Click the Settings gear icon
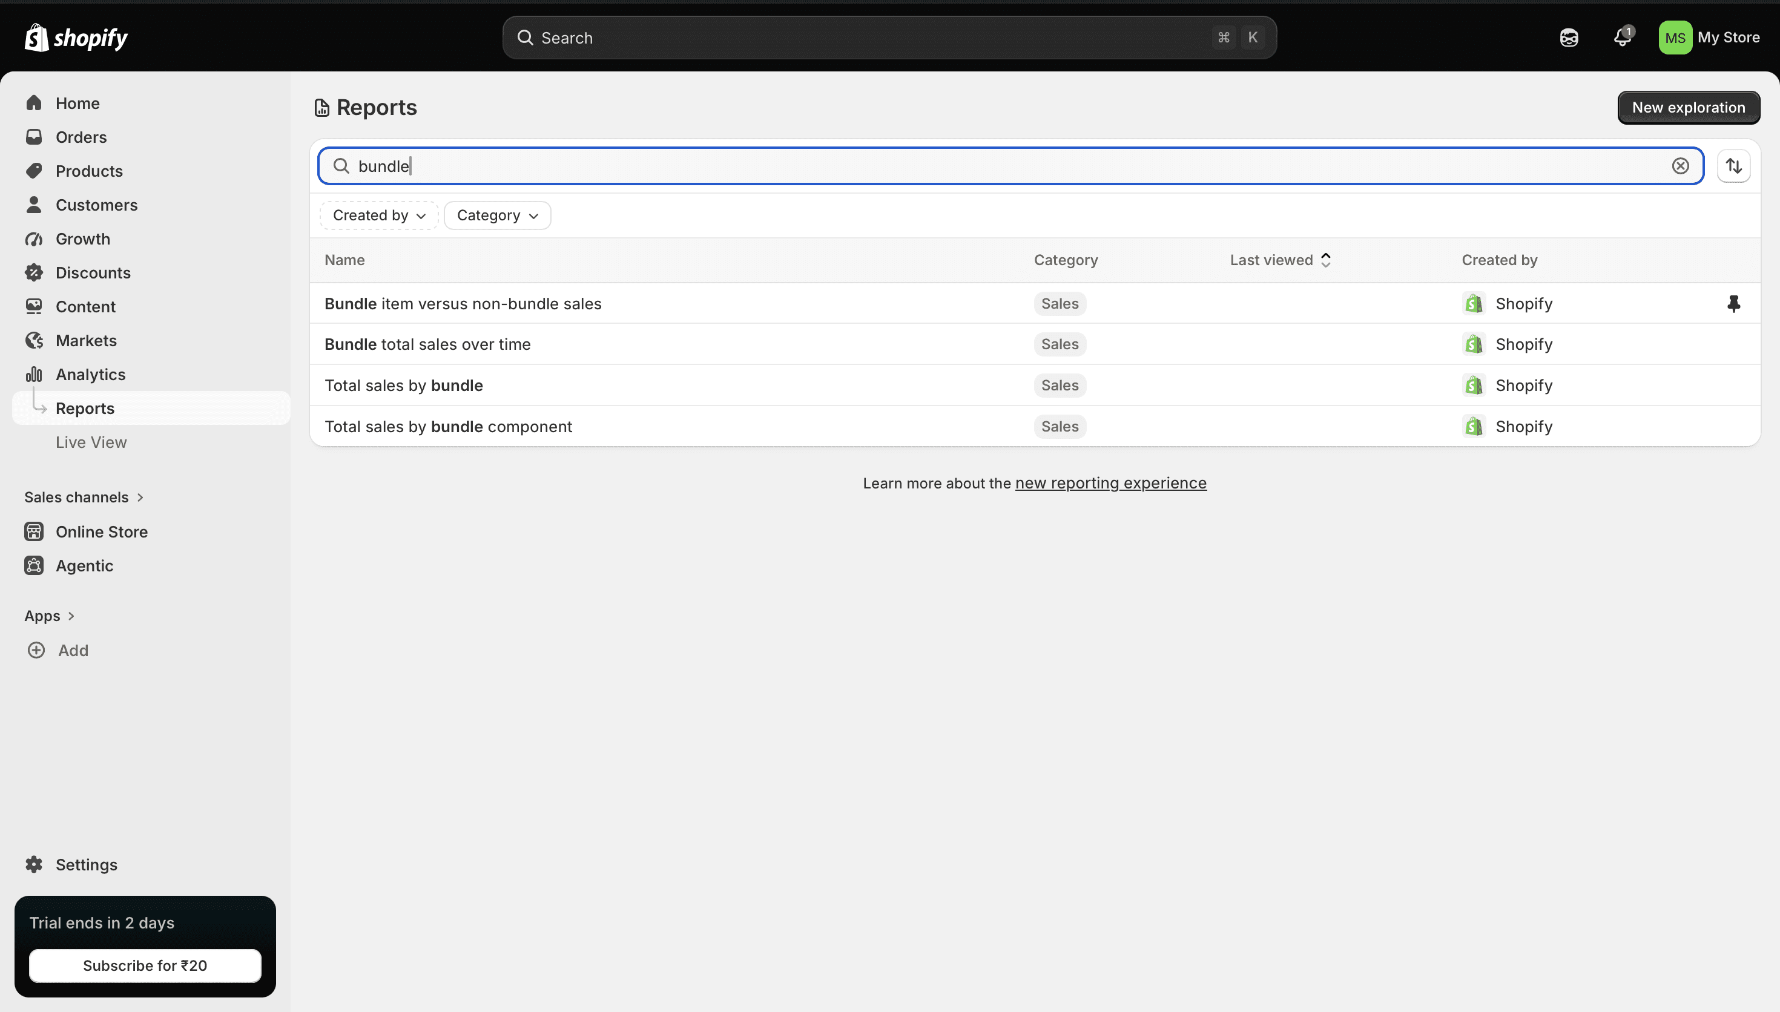Viewport: 1780px width, 1012px height. [x=34, y=864]
